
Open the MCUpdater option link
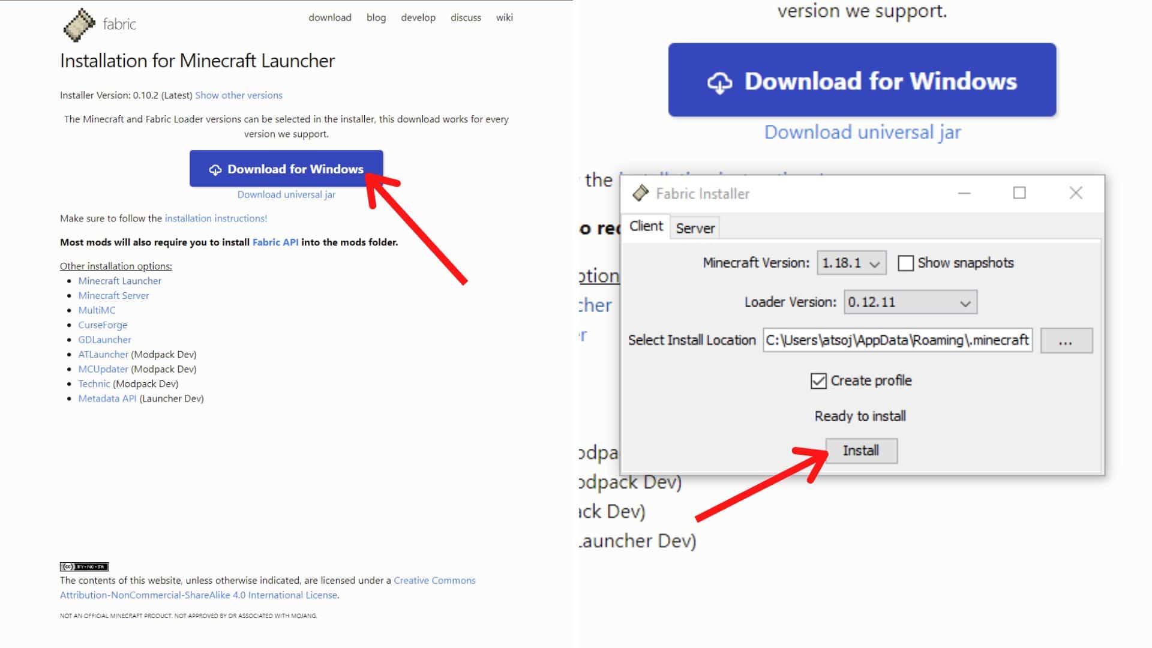(x=103, y=369)
